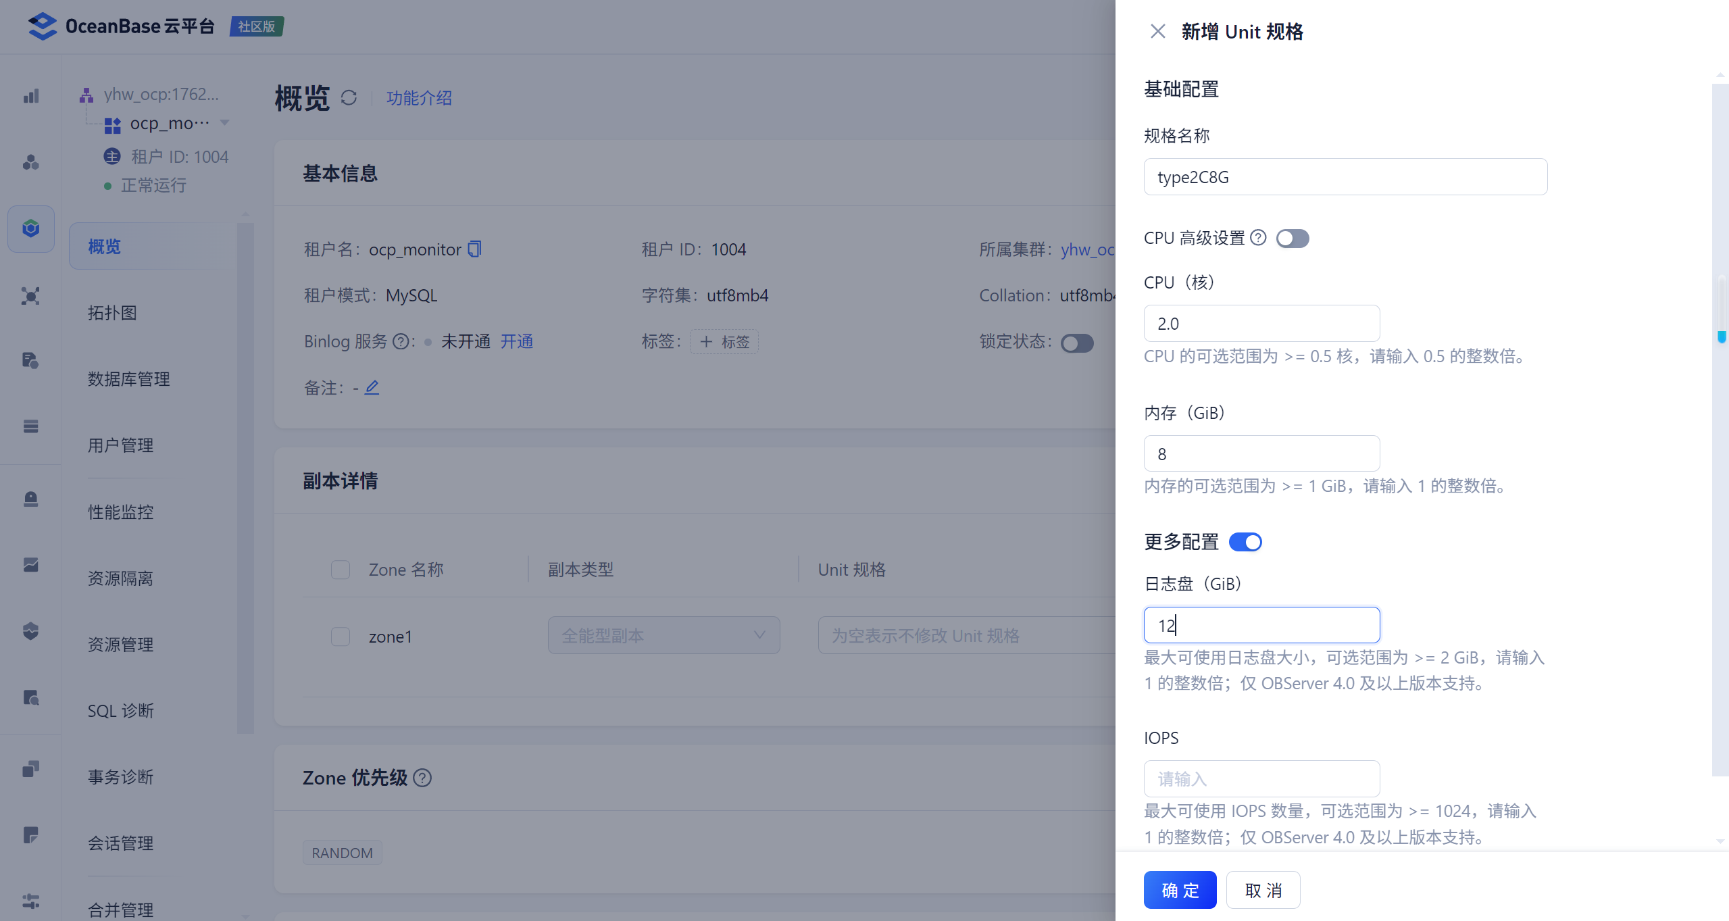Expand the ocp_mo tenant selector arrow
1729x921 pixels.
click(x=225, y=123)
